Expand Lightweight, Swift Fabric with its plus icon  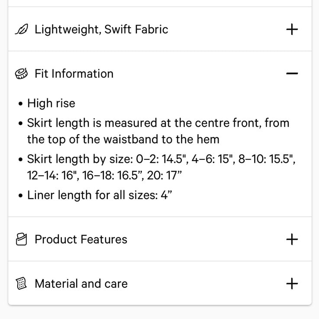[292, 29]
